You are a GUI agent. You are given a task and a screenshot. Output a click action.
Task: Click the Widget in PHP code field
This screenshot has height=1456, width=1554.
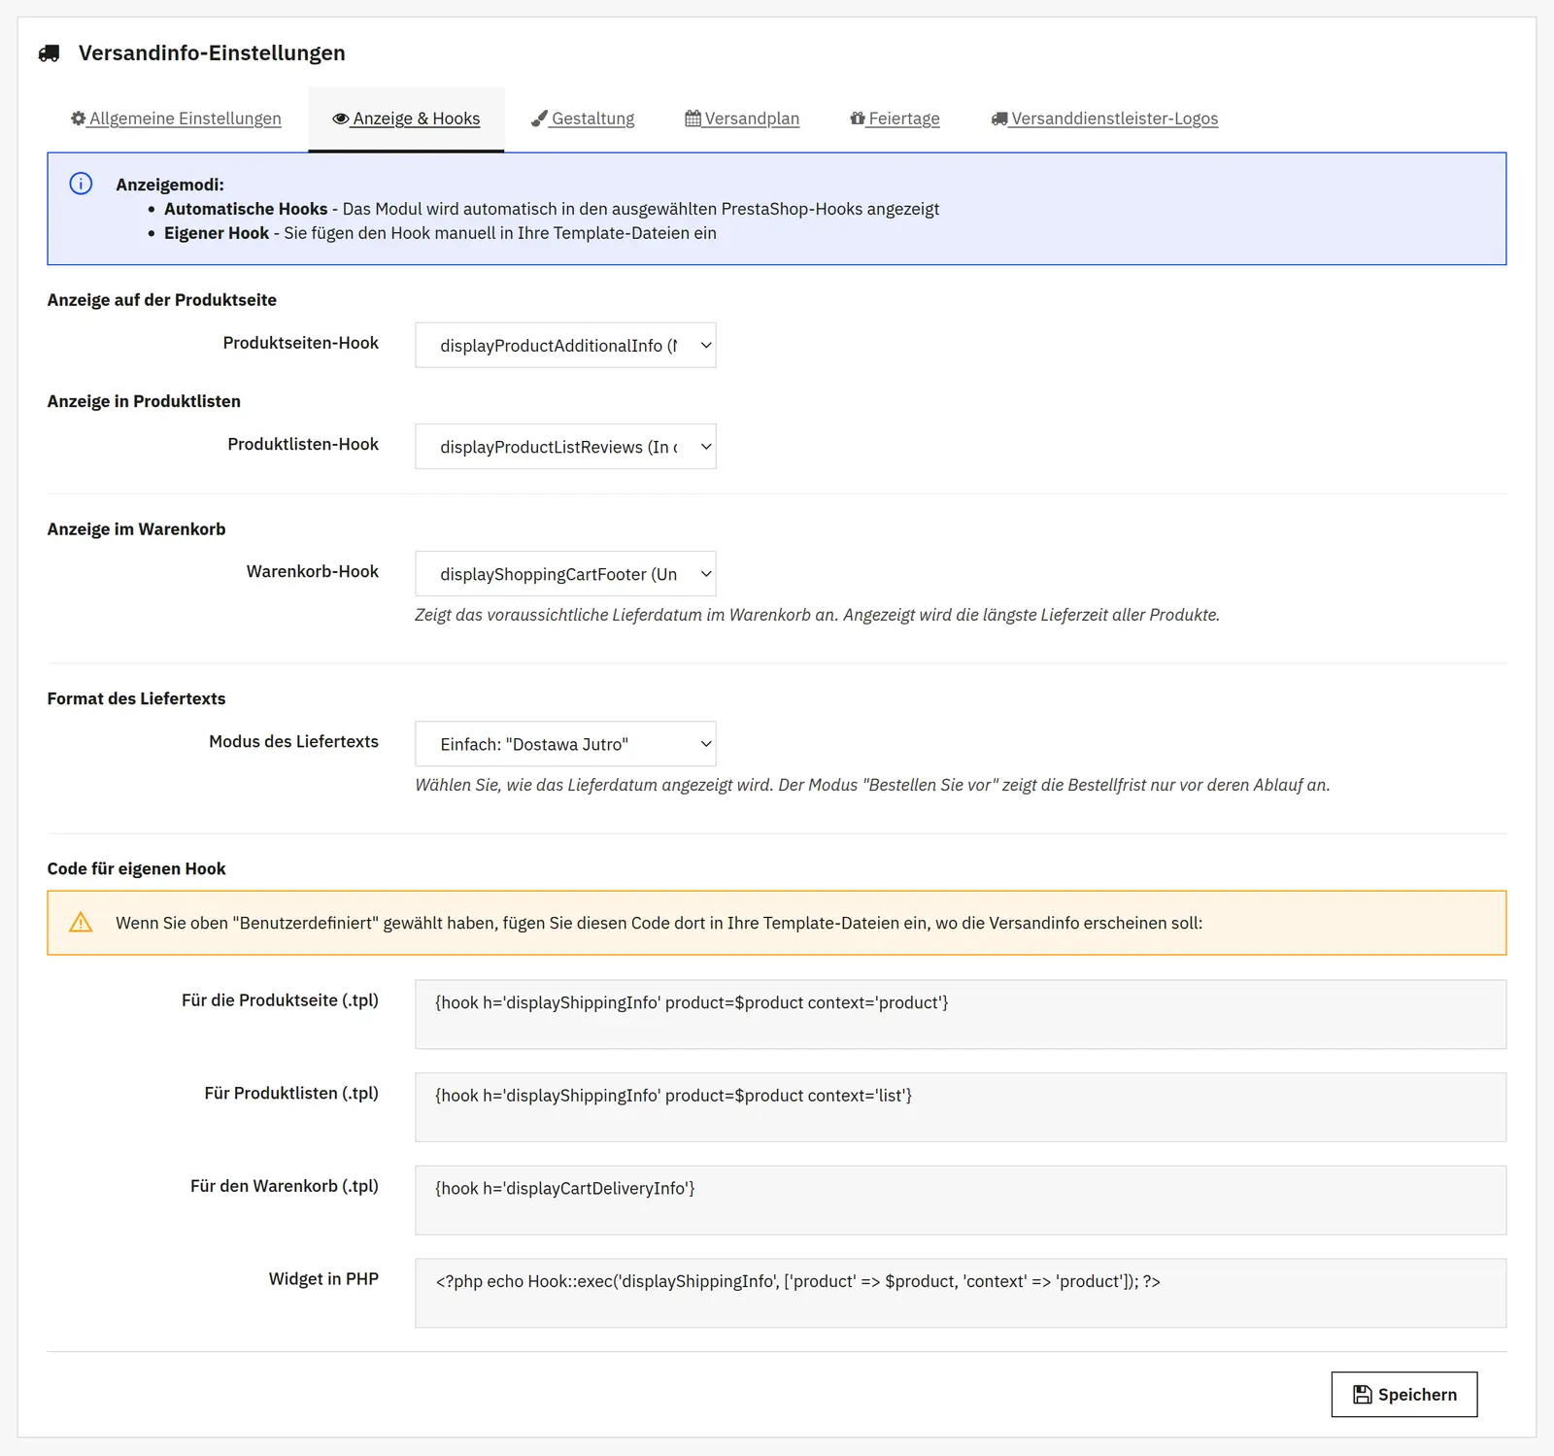(961, 1293)
